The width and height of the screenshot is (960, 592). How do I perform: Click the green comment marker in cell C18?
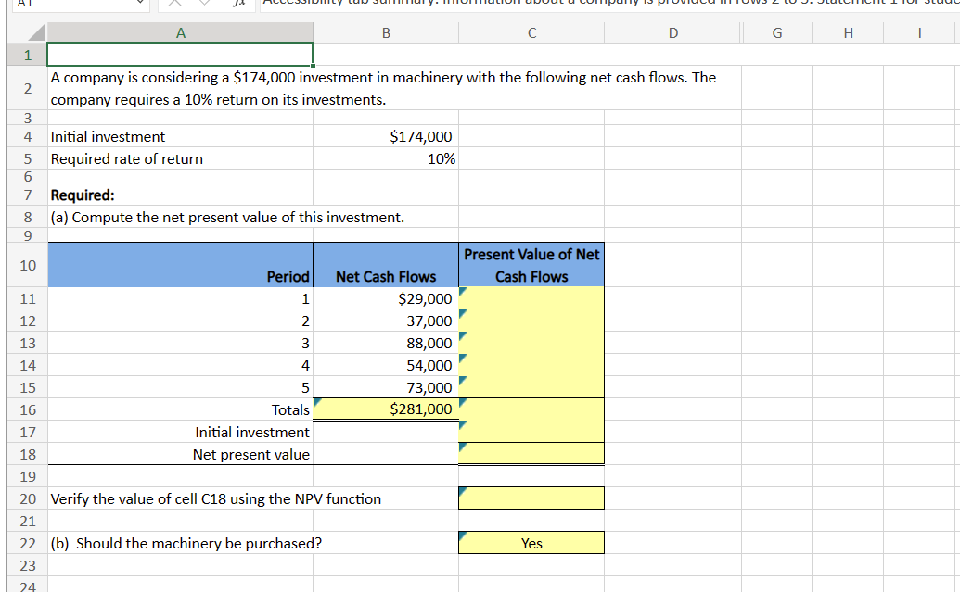(463, 448)
